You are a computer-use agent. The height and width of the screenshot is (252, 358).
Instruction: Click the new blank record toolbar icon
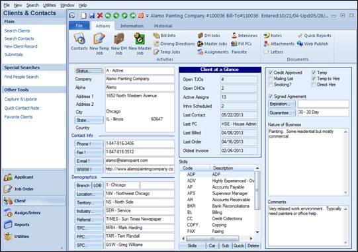point(84,15)
